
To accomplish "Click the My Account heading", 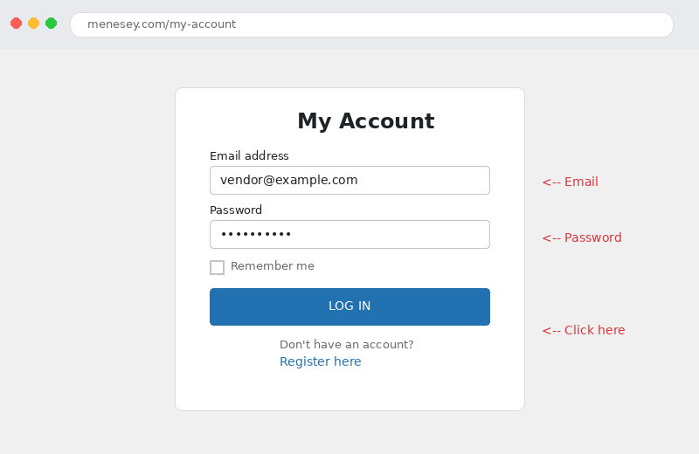I will pyautogui.click(x=365, y=121).
